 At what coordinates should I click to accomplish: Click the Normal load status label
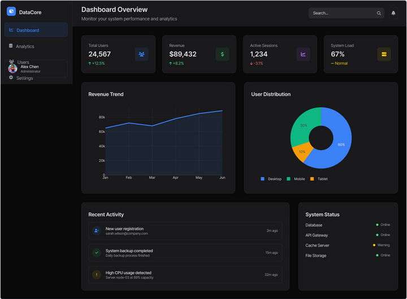339,63
